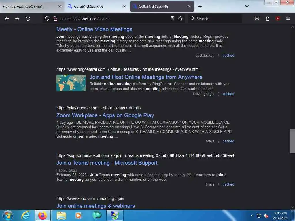Open cached link for Meetly result
295x221 pixels.
coord(228,56)
